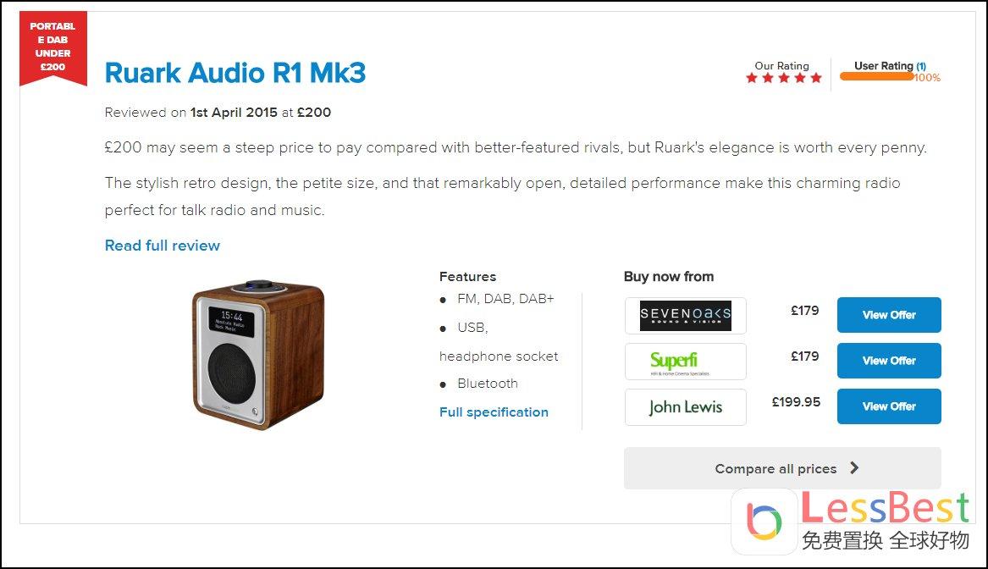The width and height of the screenshot is (988, 569).
Task: Click the John Lewis £199.95 price
Action: (x=796, y=402)
